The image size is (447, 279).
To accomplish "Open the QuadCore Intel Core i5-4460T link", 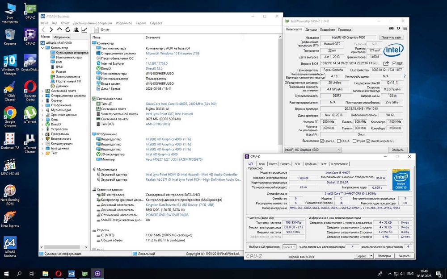I will (181, 104).
